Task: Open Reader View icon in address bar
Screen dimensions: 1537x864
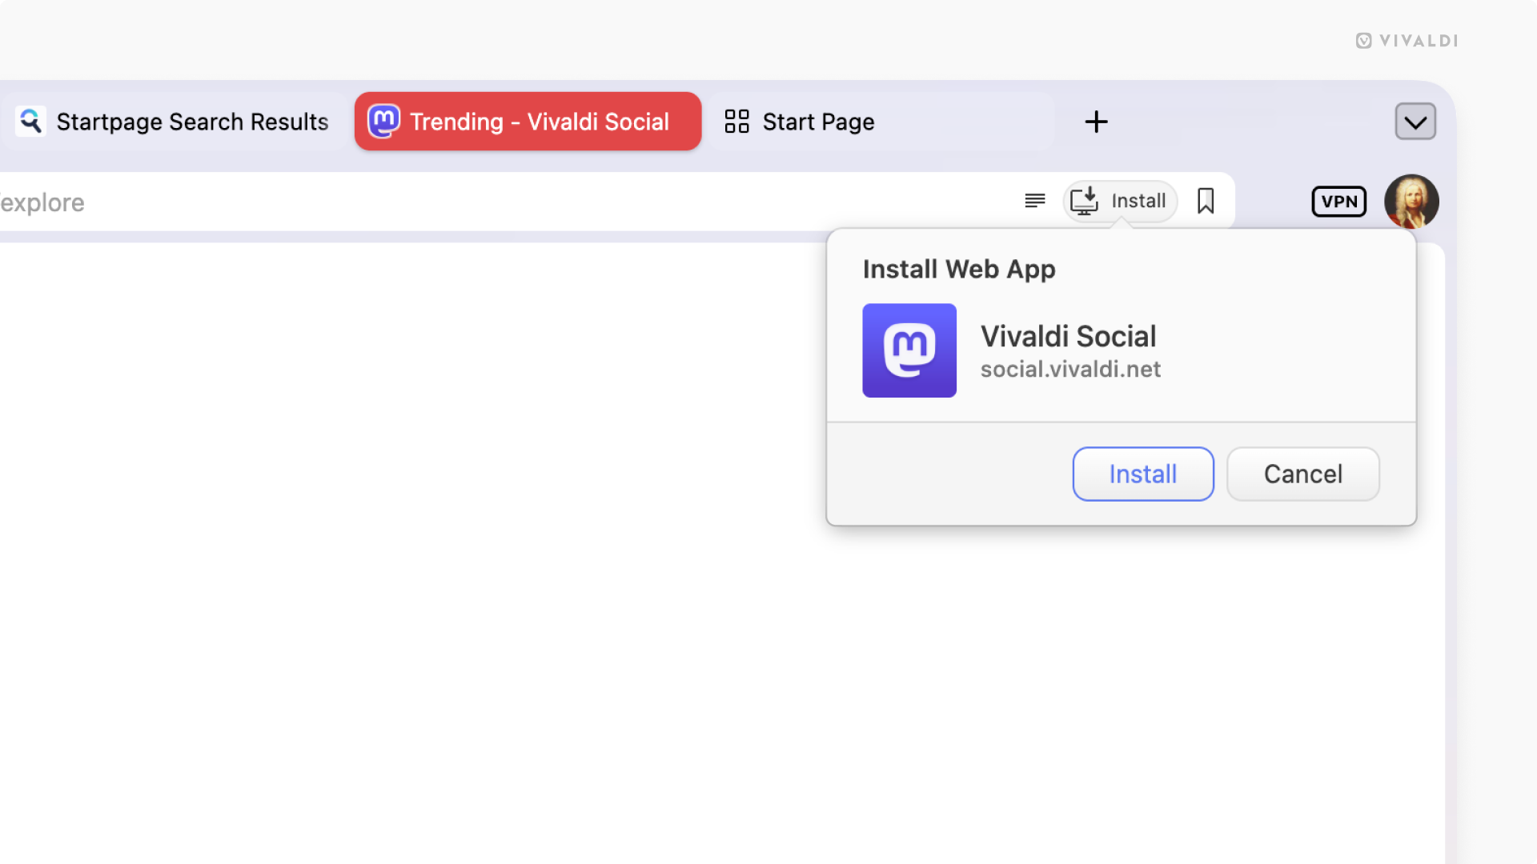Action: pos(1035,201)
